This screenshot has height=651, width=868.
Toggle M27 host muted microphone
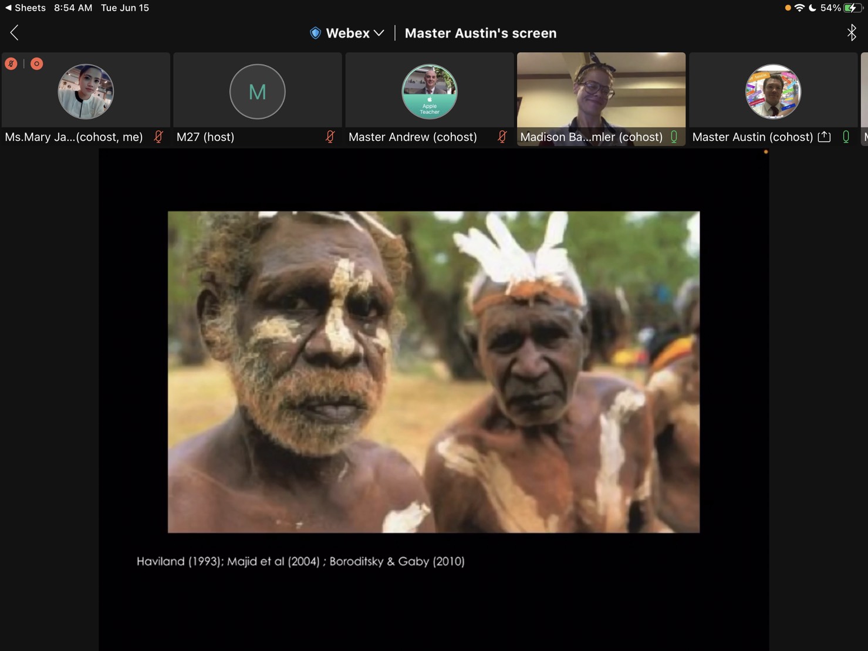[x=330, y=137]
